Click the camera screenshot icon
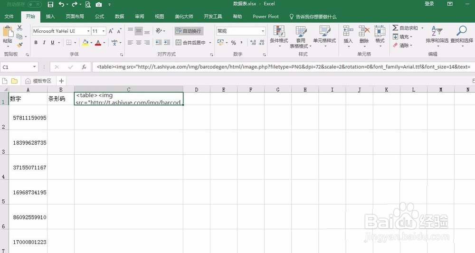The width and height of the screenshot is (475, 253). click(x=99, y=5)
